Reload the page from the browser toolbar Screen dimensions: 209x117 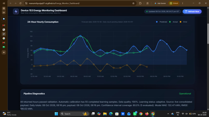[x=20, y=3]
